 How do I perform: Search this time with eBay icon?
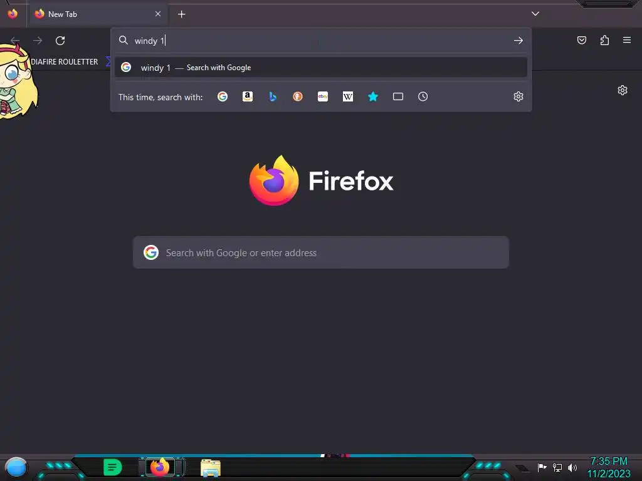pos(323,96)
